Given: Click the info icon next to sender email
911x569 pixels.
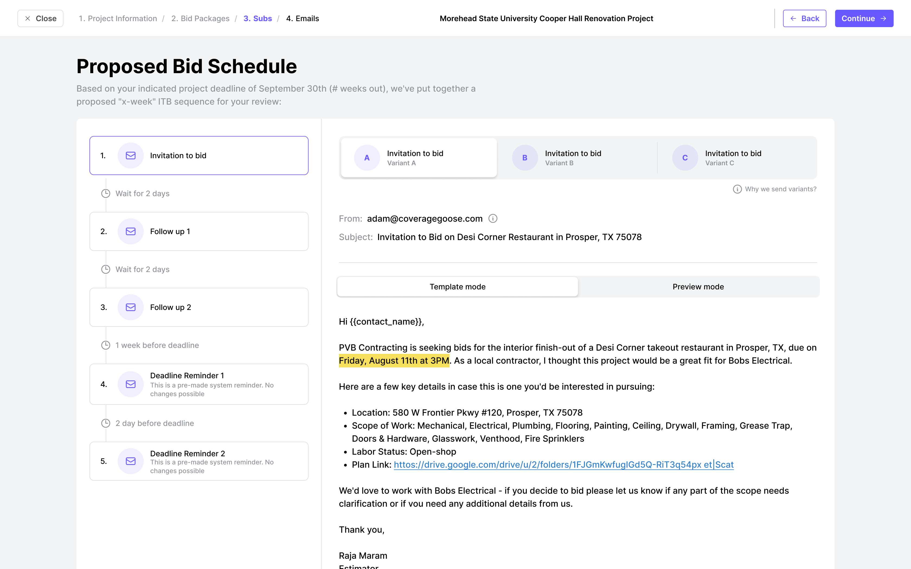Looking at the screenshot, I should click(x=493, y=218).
